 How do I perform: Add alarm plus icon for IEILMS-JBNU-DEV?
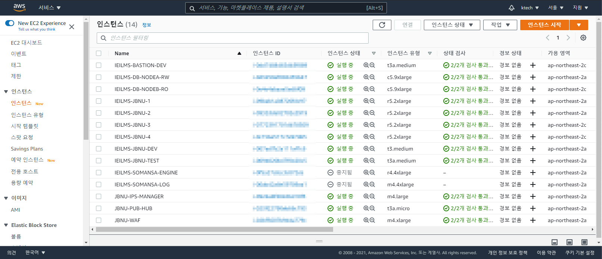point(533,149)
